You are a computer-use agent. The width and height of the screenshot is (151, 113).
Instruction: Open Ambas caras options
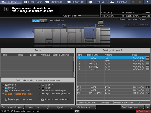coord(36,107)
